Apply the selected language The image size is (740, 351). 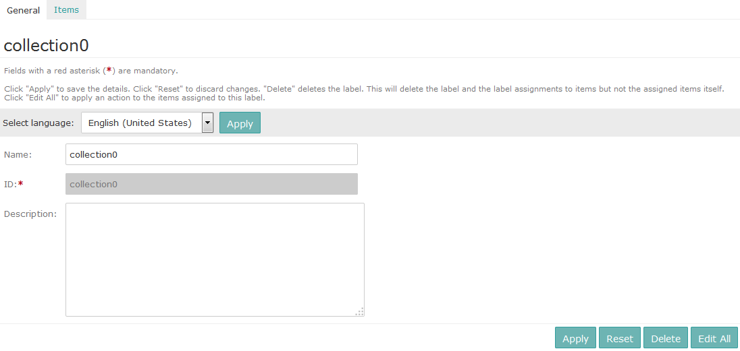tap(240, 123)
